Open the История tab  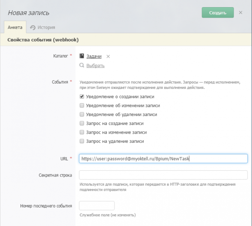(x=42, y=27)
